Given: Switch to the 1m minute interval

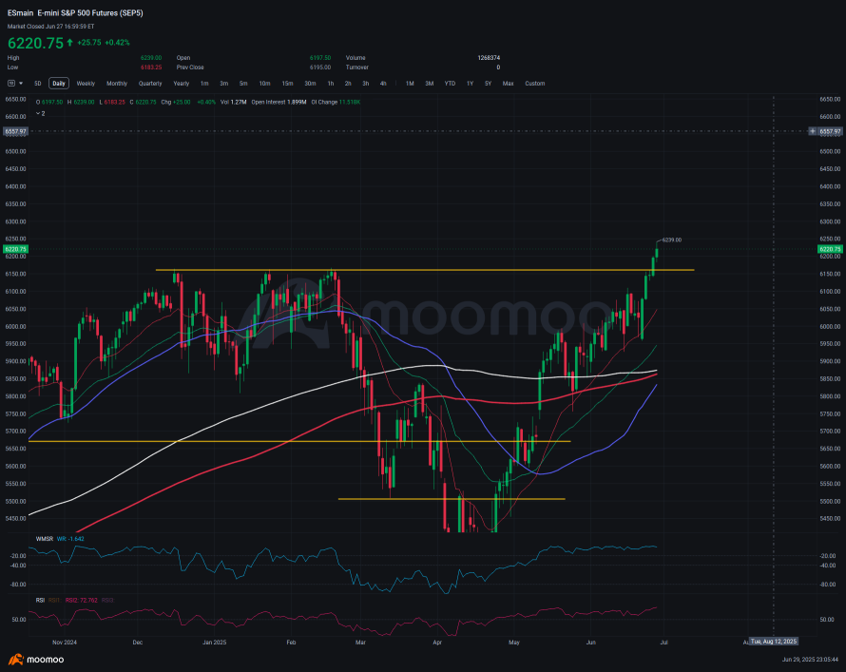Looking at the screenshot, I should point(204,83).
